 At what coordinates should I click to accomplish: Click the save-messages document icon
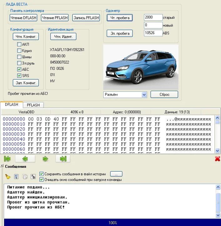[16, 177]
